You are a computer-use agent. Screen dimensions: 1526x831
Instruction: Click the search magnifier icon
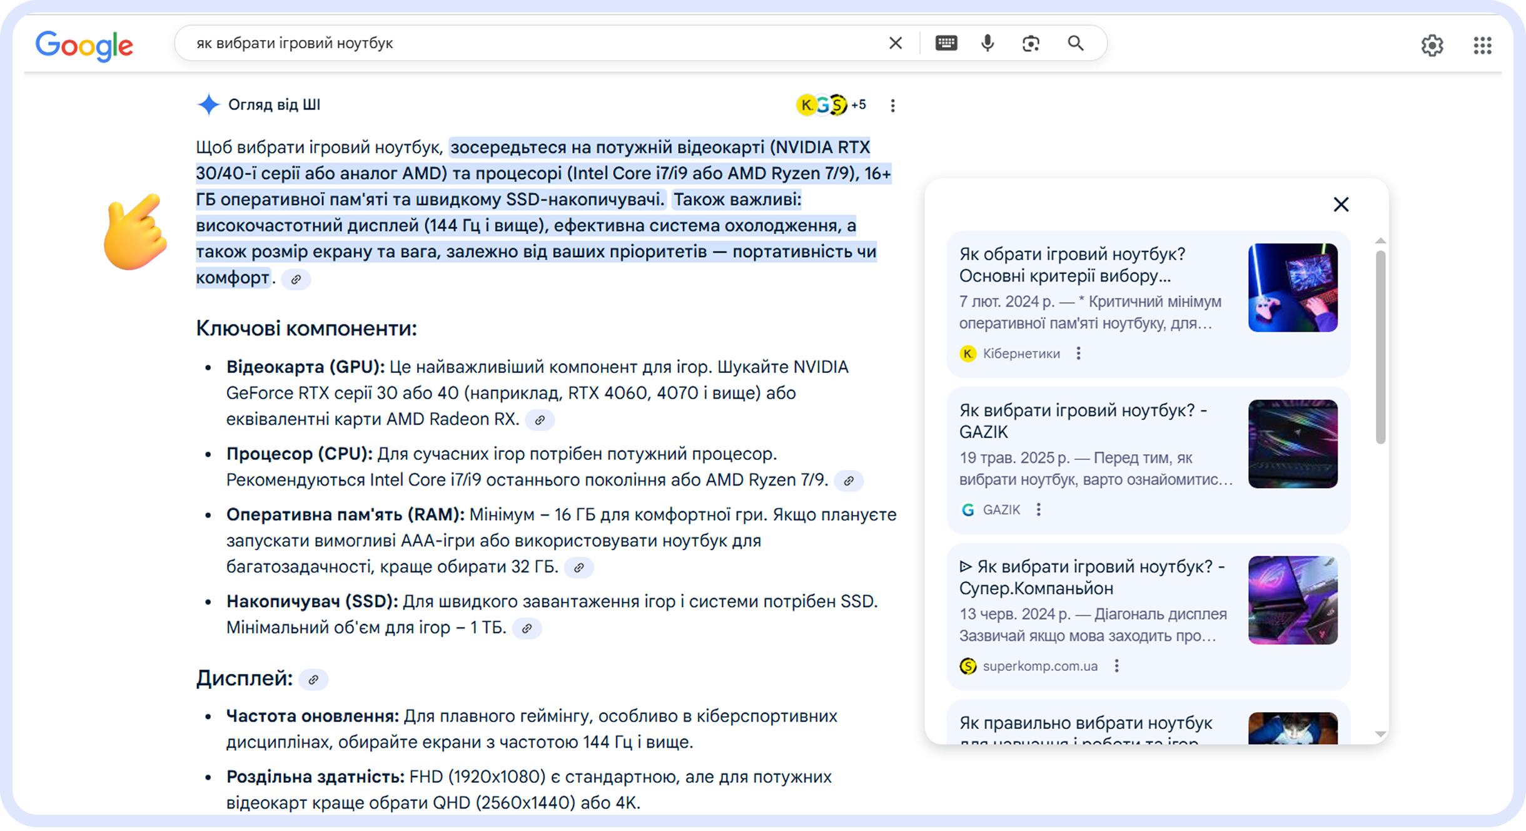point(1076,43)
